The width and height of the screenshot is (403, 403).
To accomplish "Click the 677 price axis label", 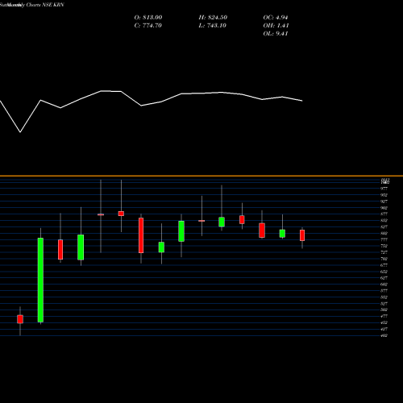I will 384,265.
